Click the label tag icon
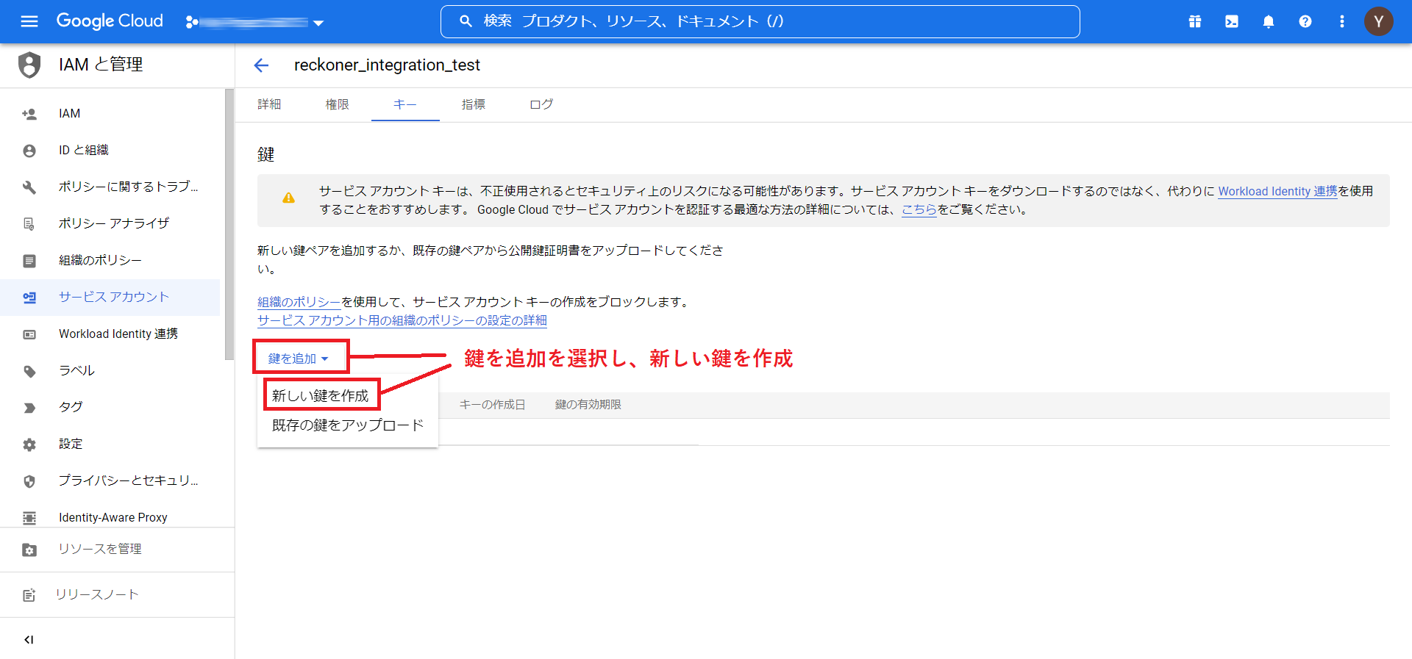1412x659 pixels. 29,371
